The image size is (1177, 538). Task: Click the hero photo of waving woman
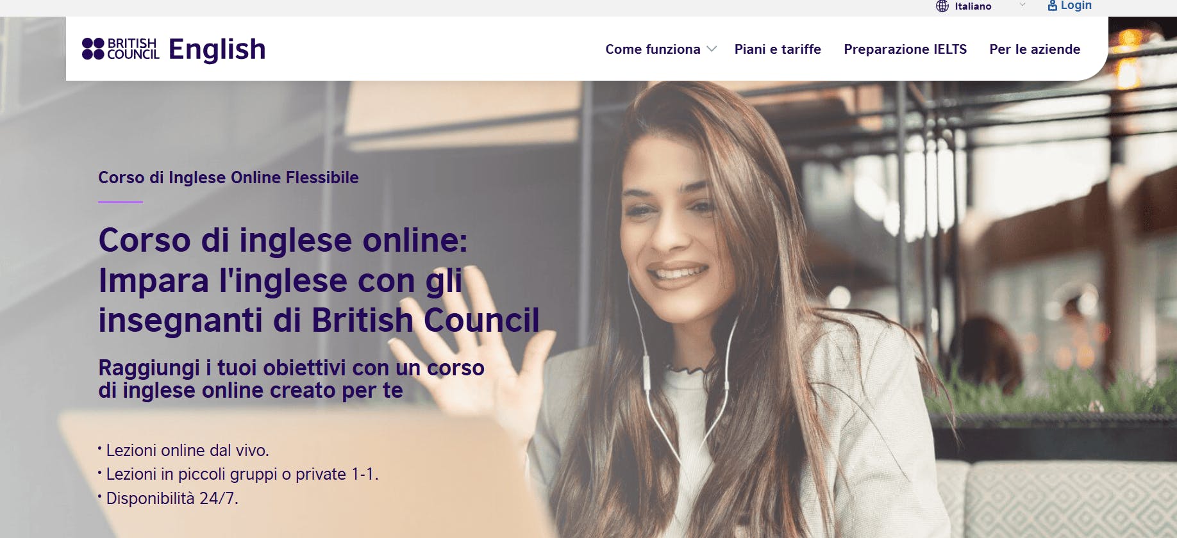[737, 307]
